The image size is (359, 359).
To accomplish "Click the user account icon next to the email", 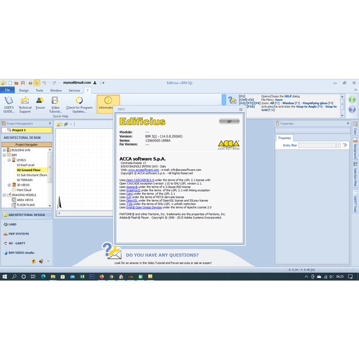I will 95,83.
